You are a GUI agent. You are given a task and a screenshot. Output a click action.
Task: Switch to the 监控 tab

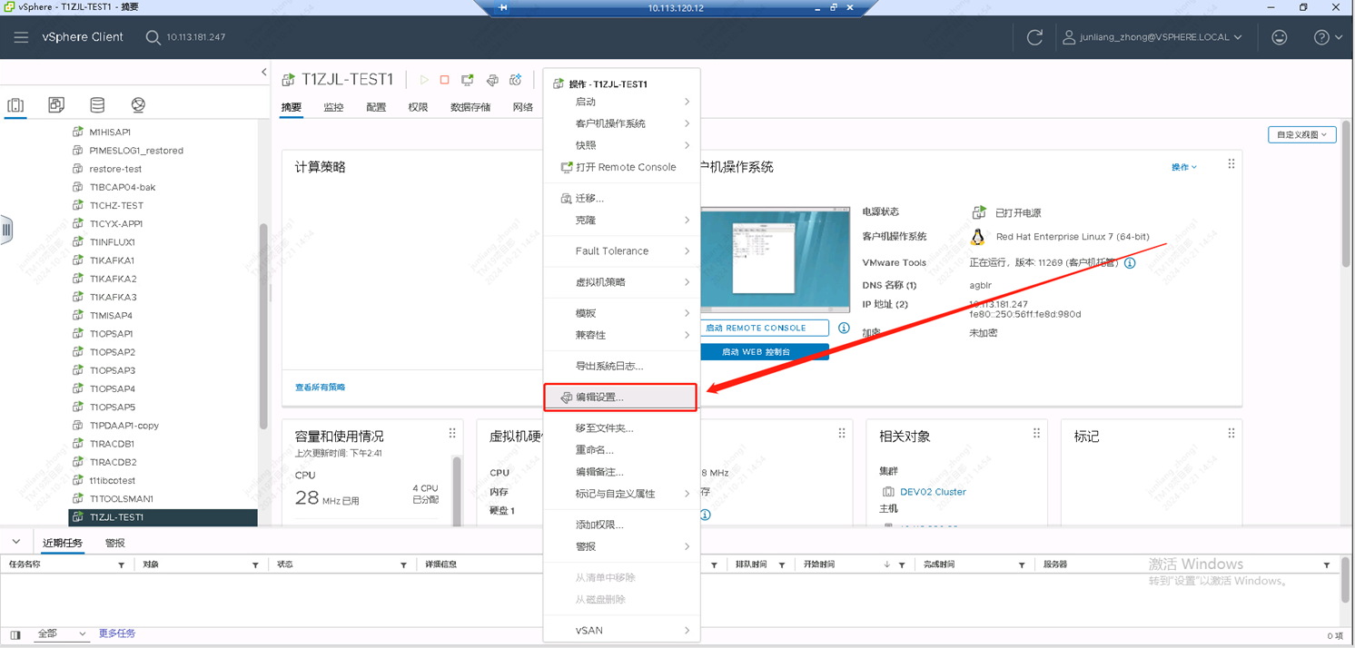point(333,107)
